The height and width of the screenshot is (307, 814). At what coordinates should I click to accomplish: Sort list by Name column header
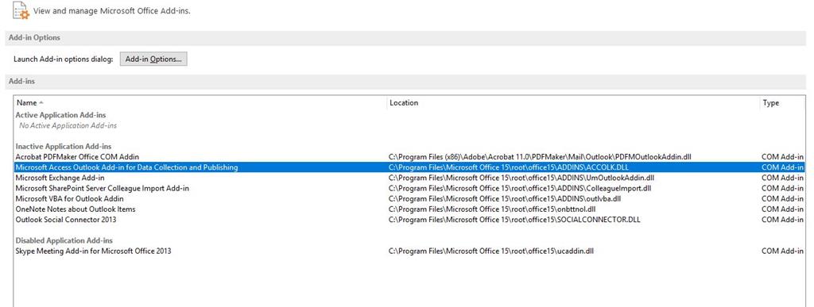pos(200,102)
